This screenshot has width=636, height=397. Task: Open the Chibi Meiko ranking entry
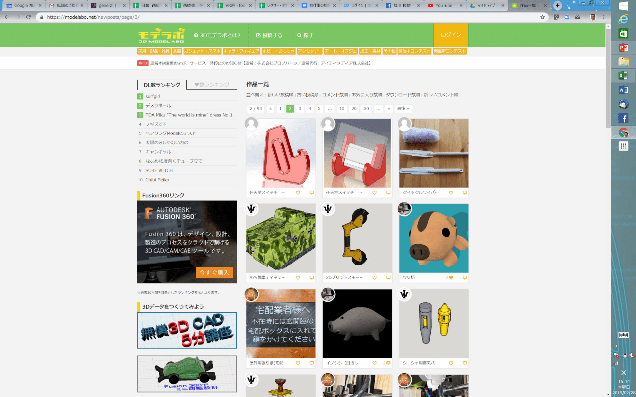pyautogui.click(x=157, y=180)
